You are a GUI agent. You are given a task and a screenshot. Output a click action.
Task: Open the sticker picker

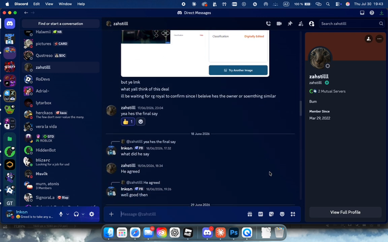(x=272, y=214)
